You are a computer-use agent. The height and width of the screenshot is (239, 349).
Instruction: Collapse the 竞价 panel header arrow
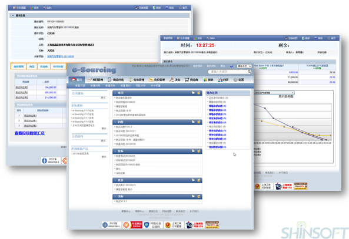(x=115, y=180)
